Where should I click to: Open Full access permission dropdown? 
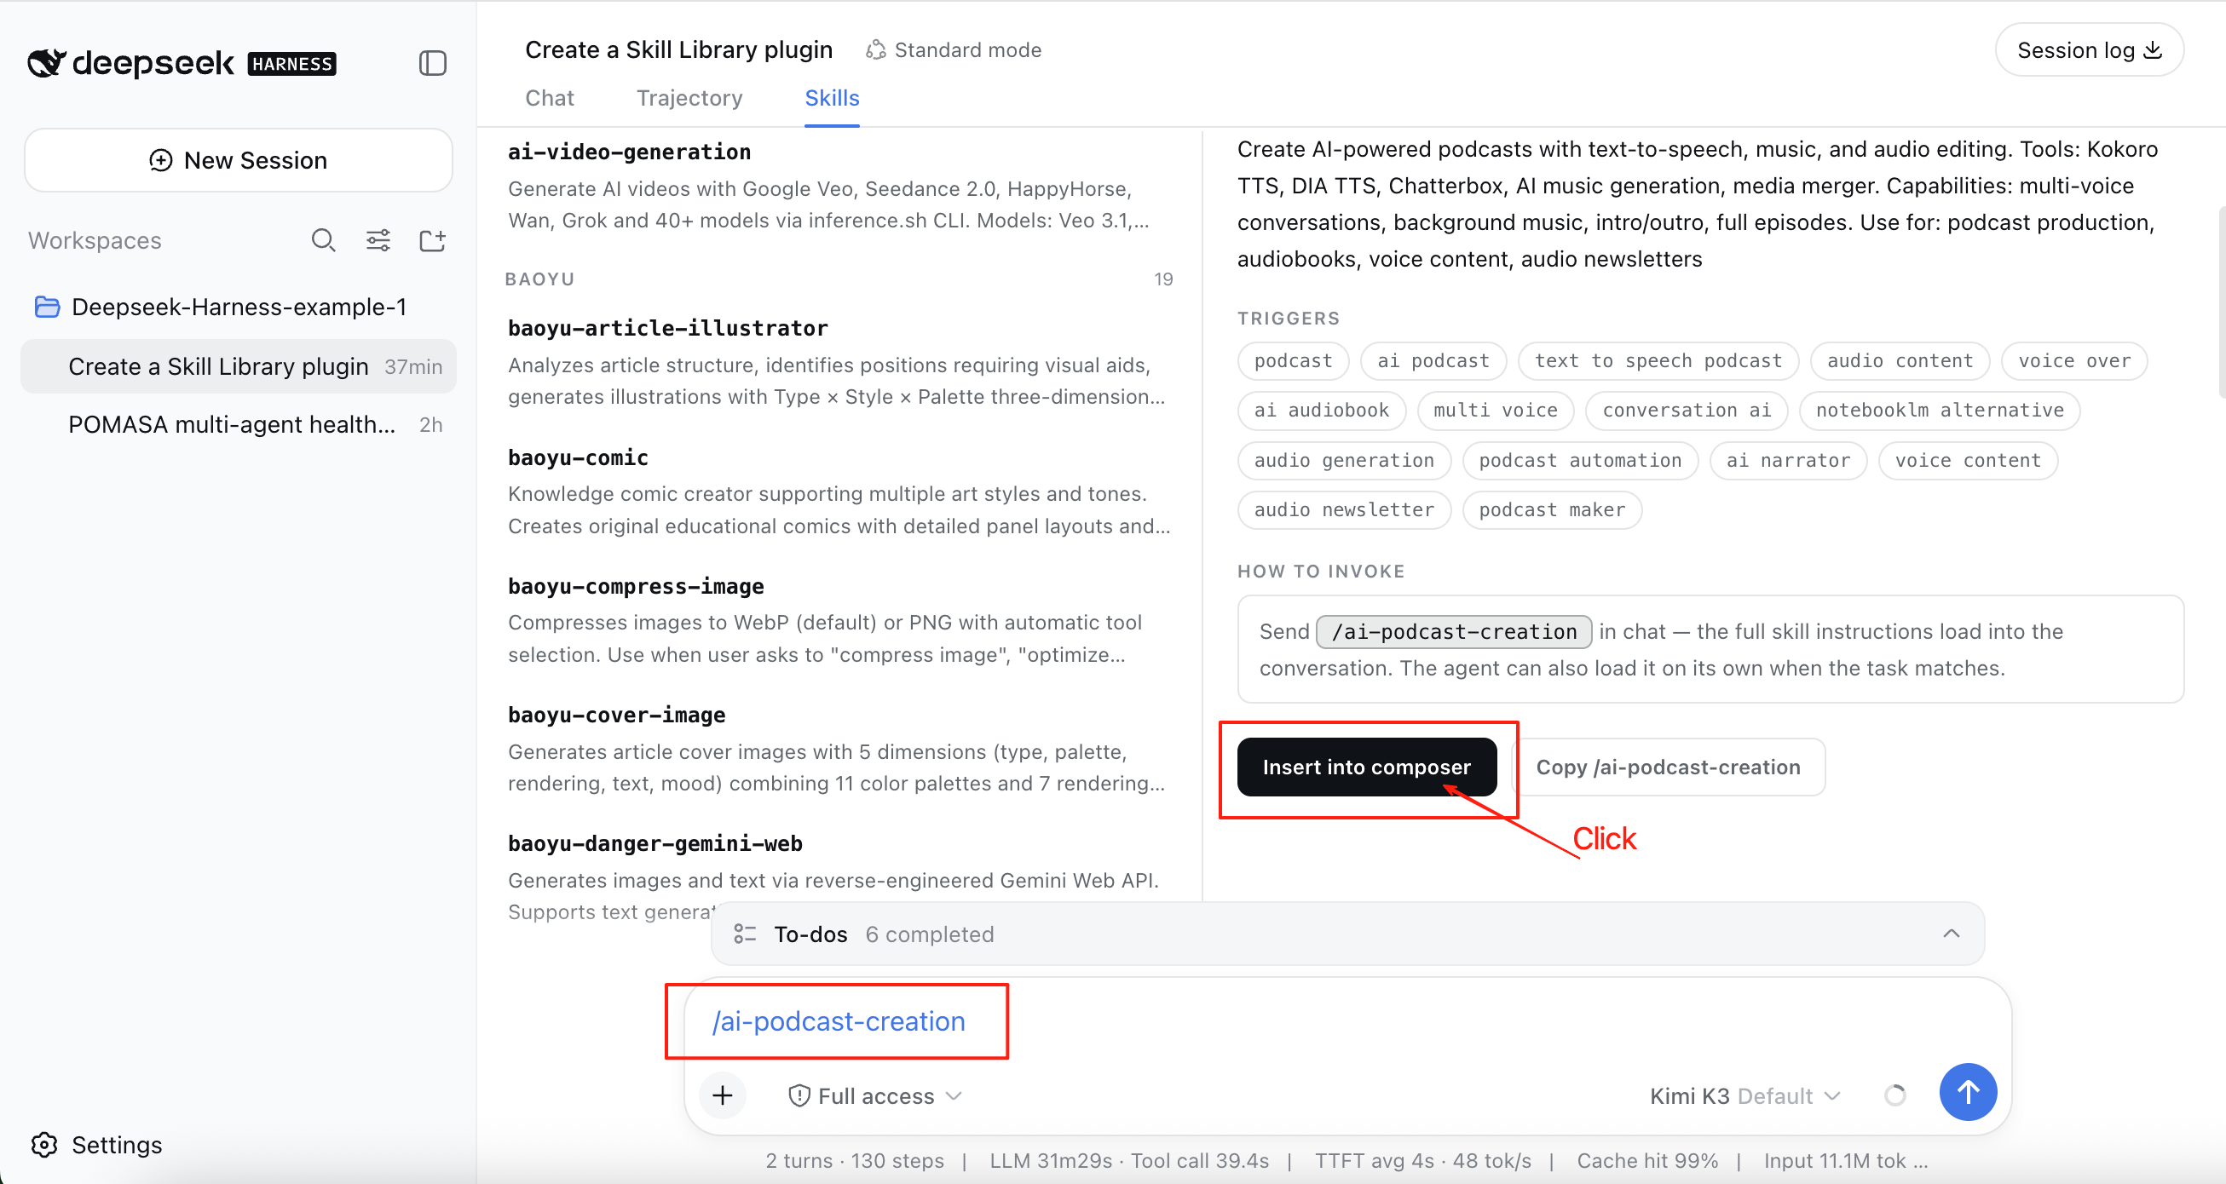click(x=875, y=1096)
